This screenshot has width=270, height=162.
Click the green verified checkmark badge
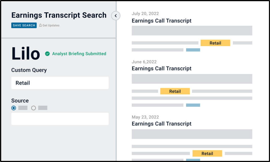point(47,54)
